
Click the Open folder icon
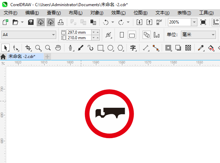(x=15, y=22)
